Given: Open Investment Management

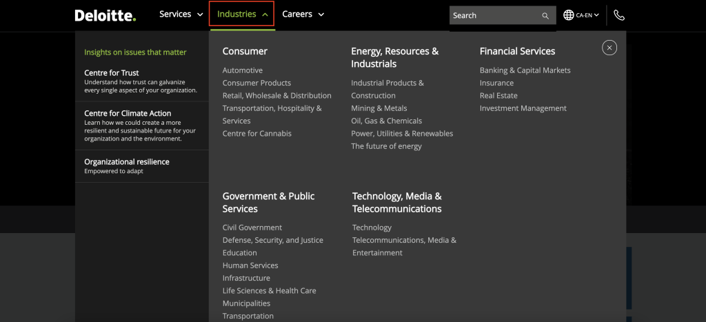Looking at the screenshot, I should point(523,108).
